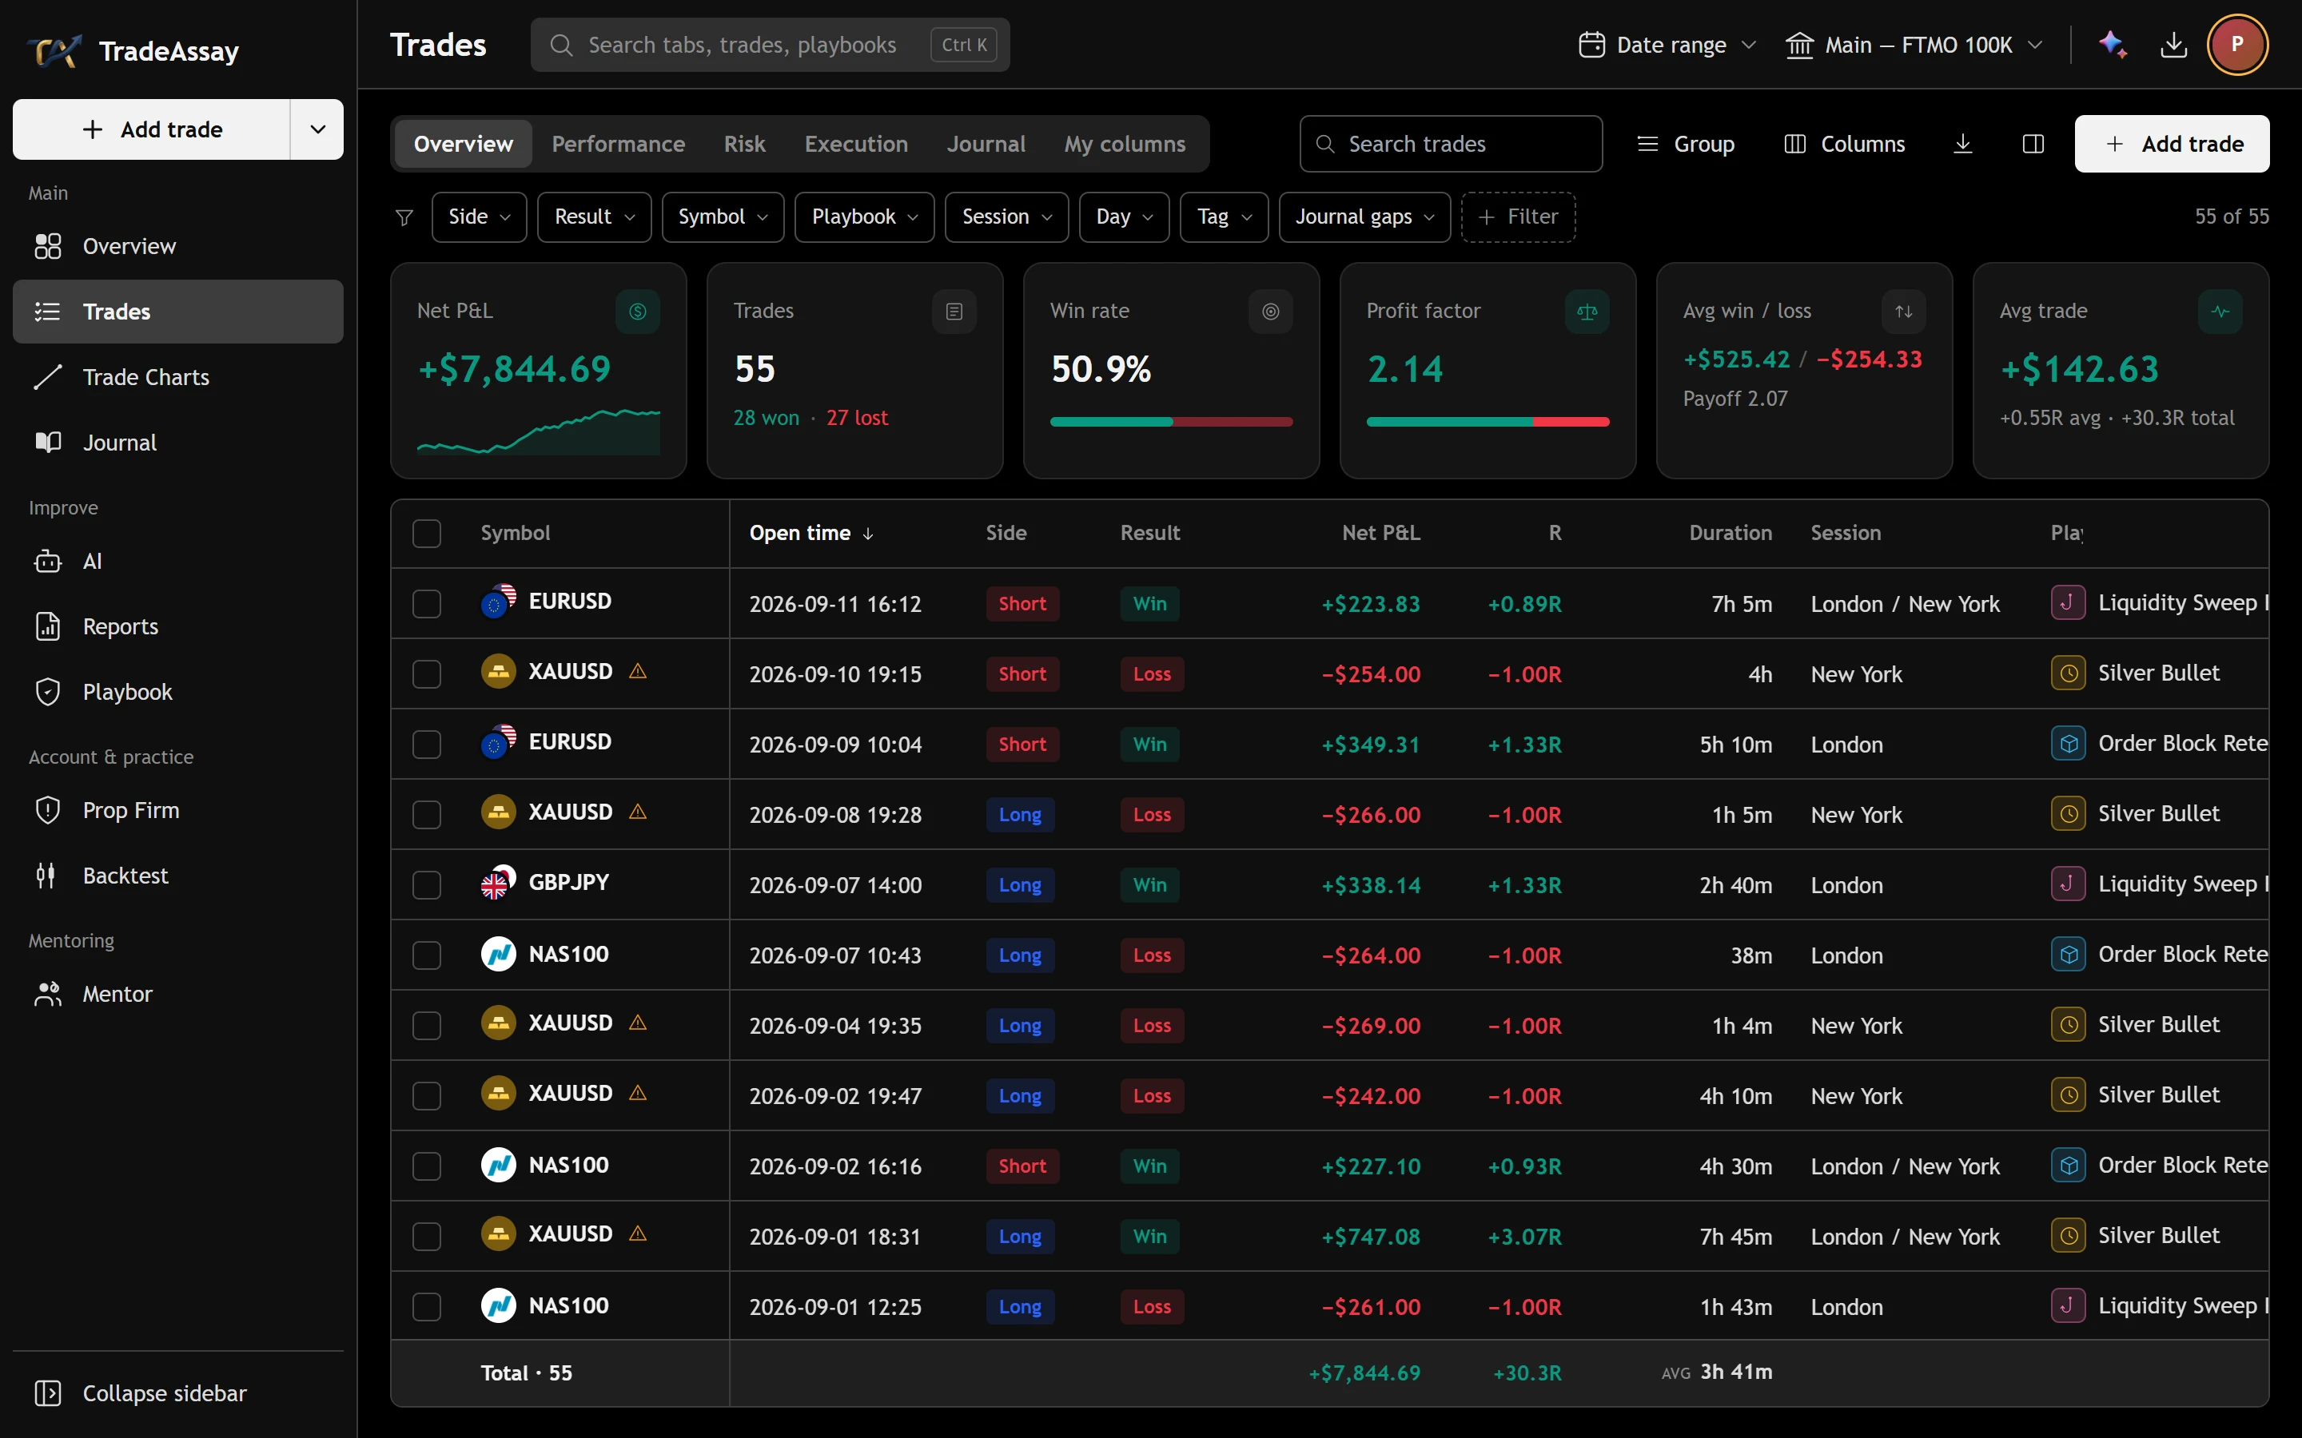This screenshot has width=2302, height=1438.
Task: Click warning icon on XAUUSD 2026-09-10 row
Action: pyautogui.click(x=637, y=671)
